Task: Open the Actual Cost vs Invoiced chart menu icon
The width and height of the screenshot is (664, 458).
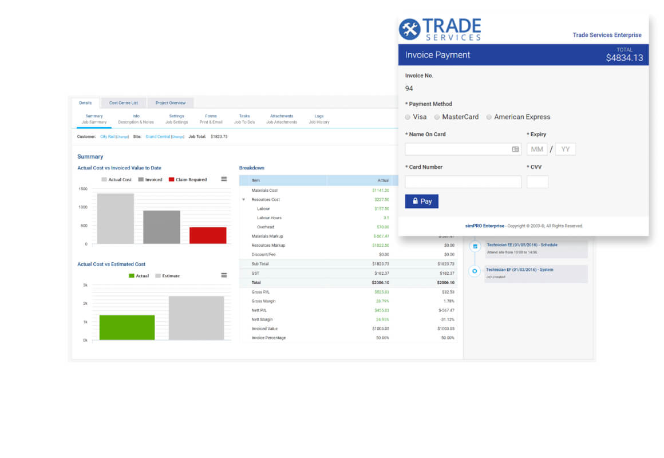Action: (x=224, y=179)
